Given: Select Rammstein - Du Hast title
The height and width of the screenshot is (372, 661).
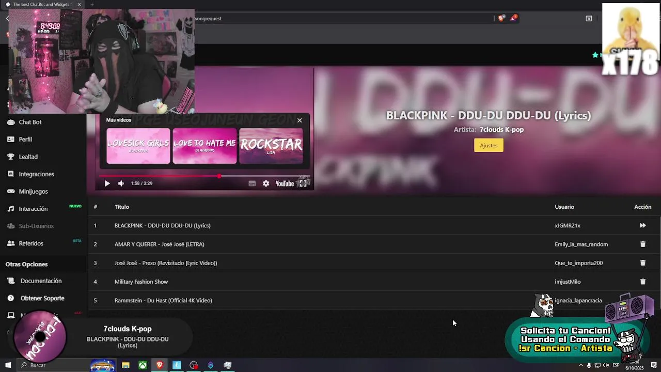Looking at the screenshot, I should click(163, 300).
